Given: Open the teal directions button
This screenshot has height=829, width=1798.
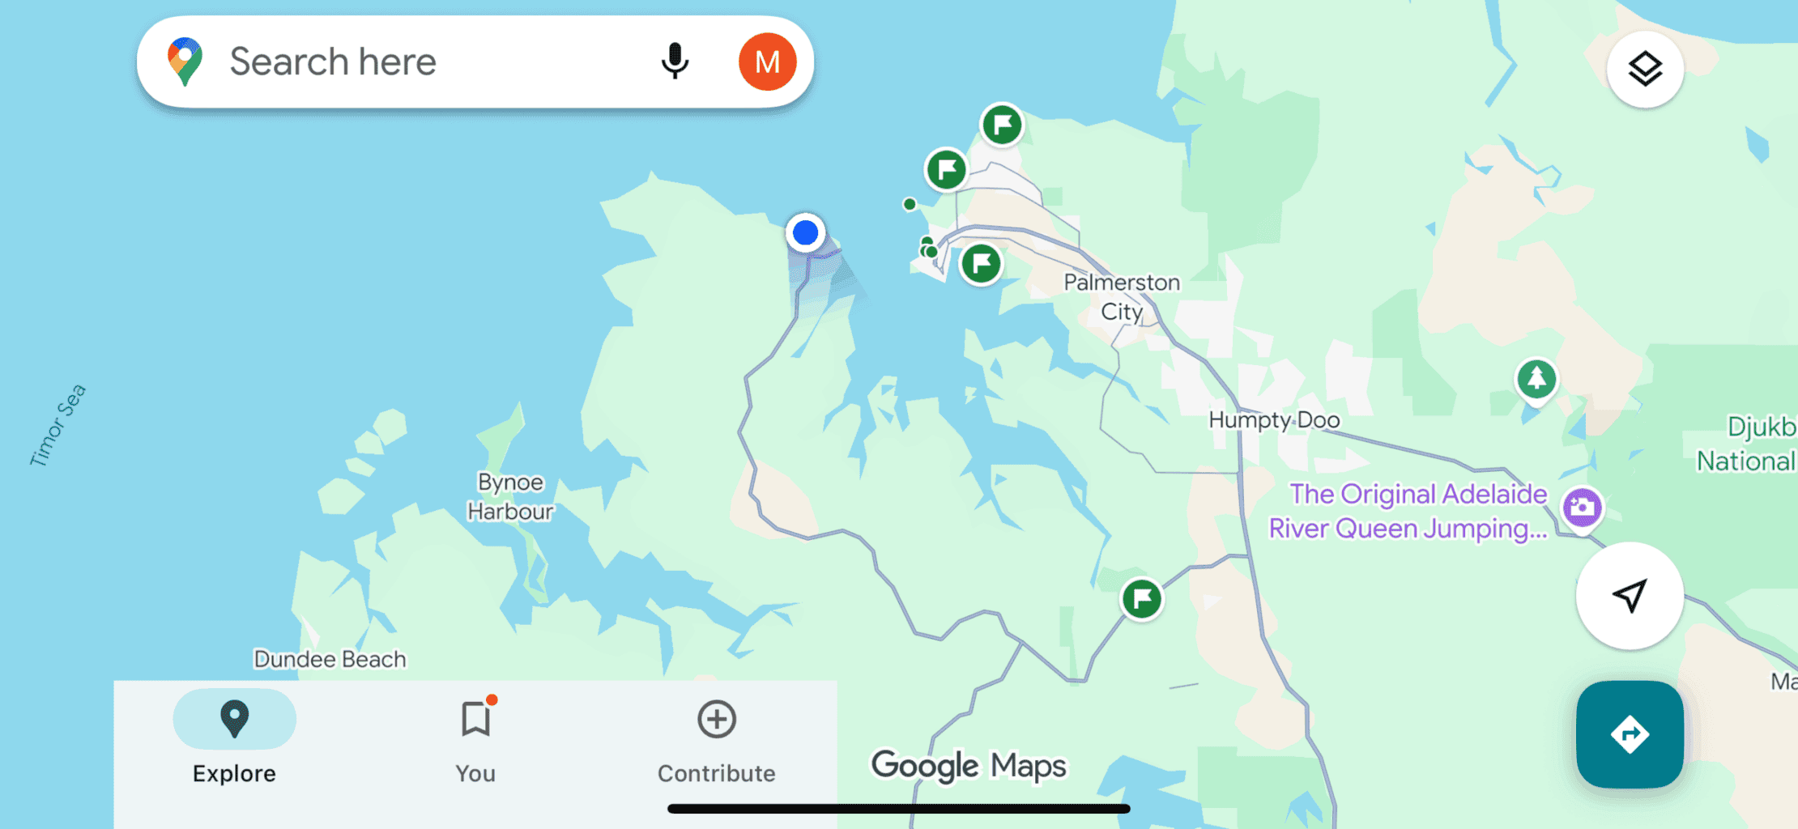Looking at the screenshot, I should point(1630,734).
